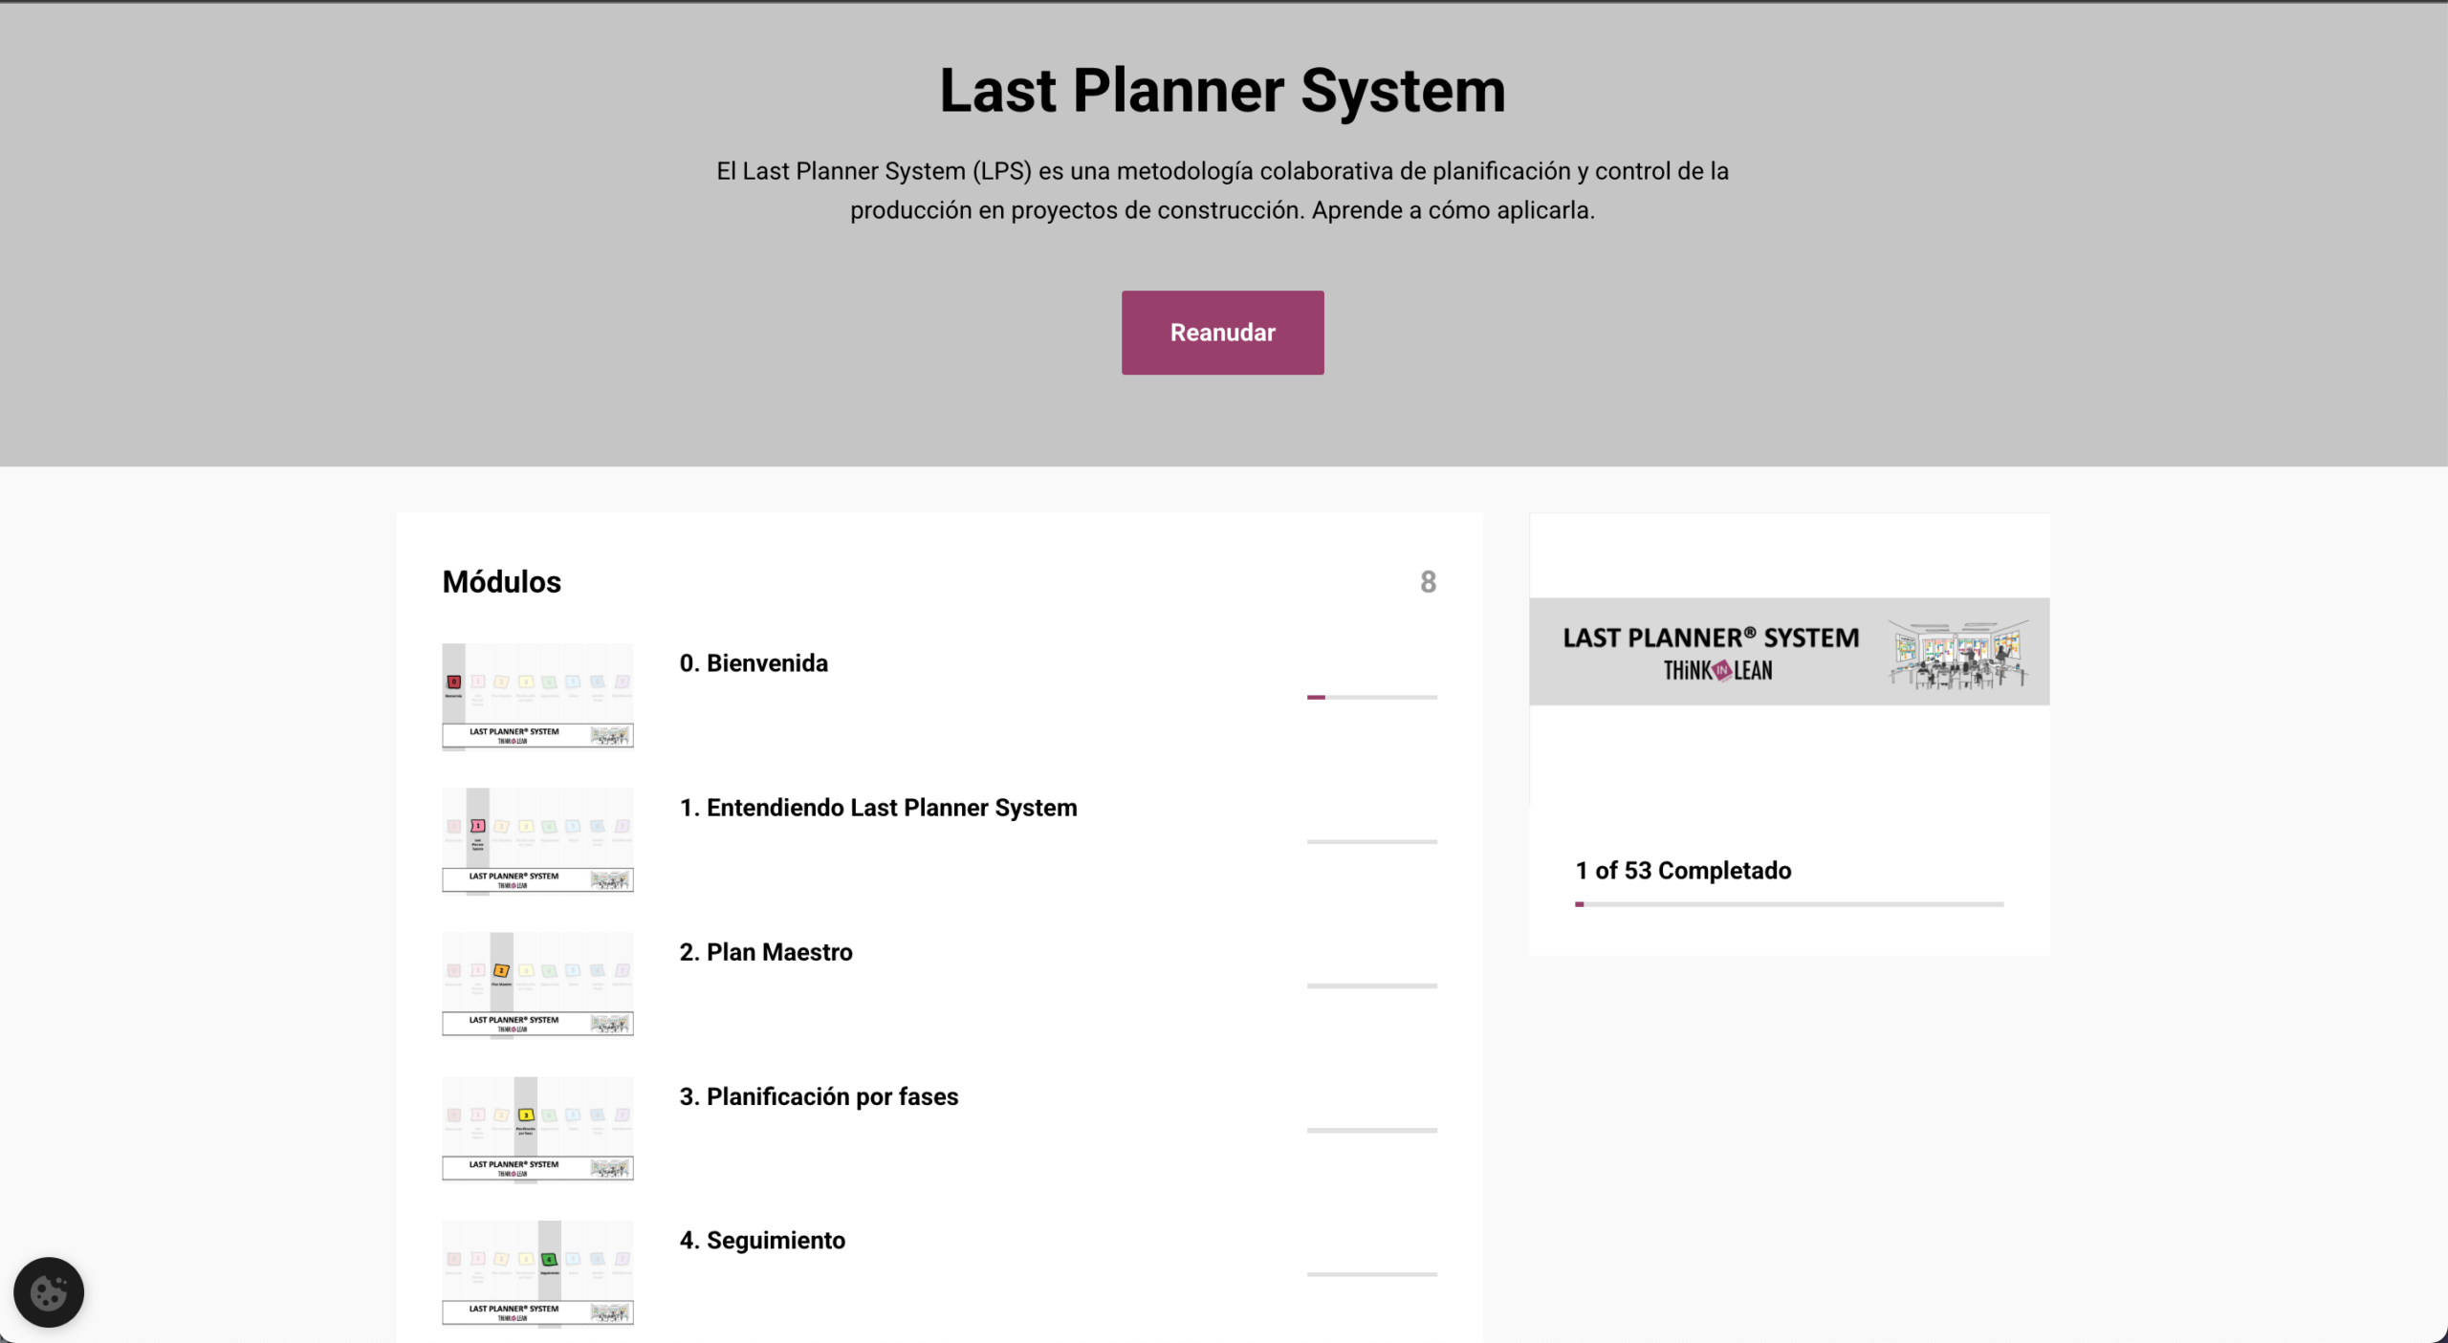
Task: Click the cookie preferences icon
Action: (x=49, y=1291)
